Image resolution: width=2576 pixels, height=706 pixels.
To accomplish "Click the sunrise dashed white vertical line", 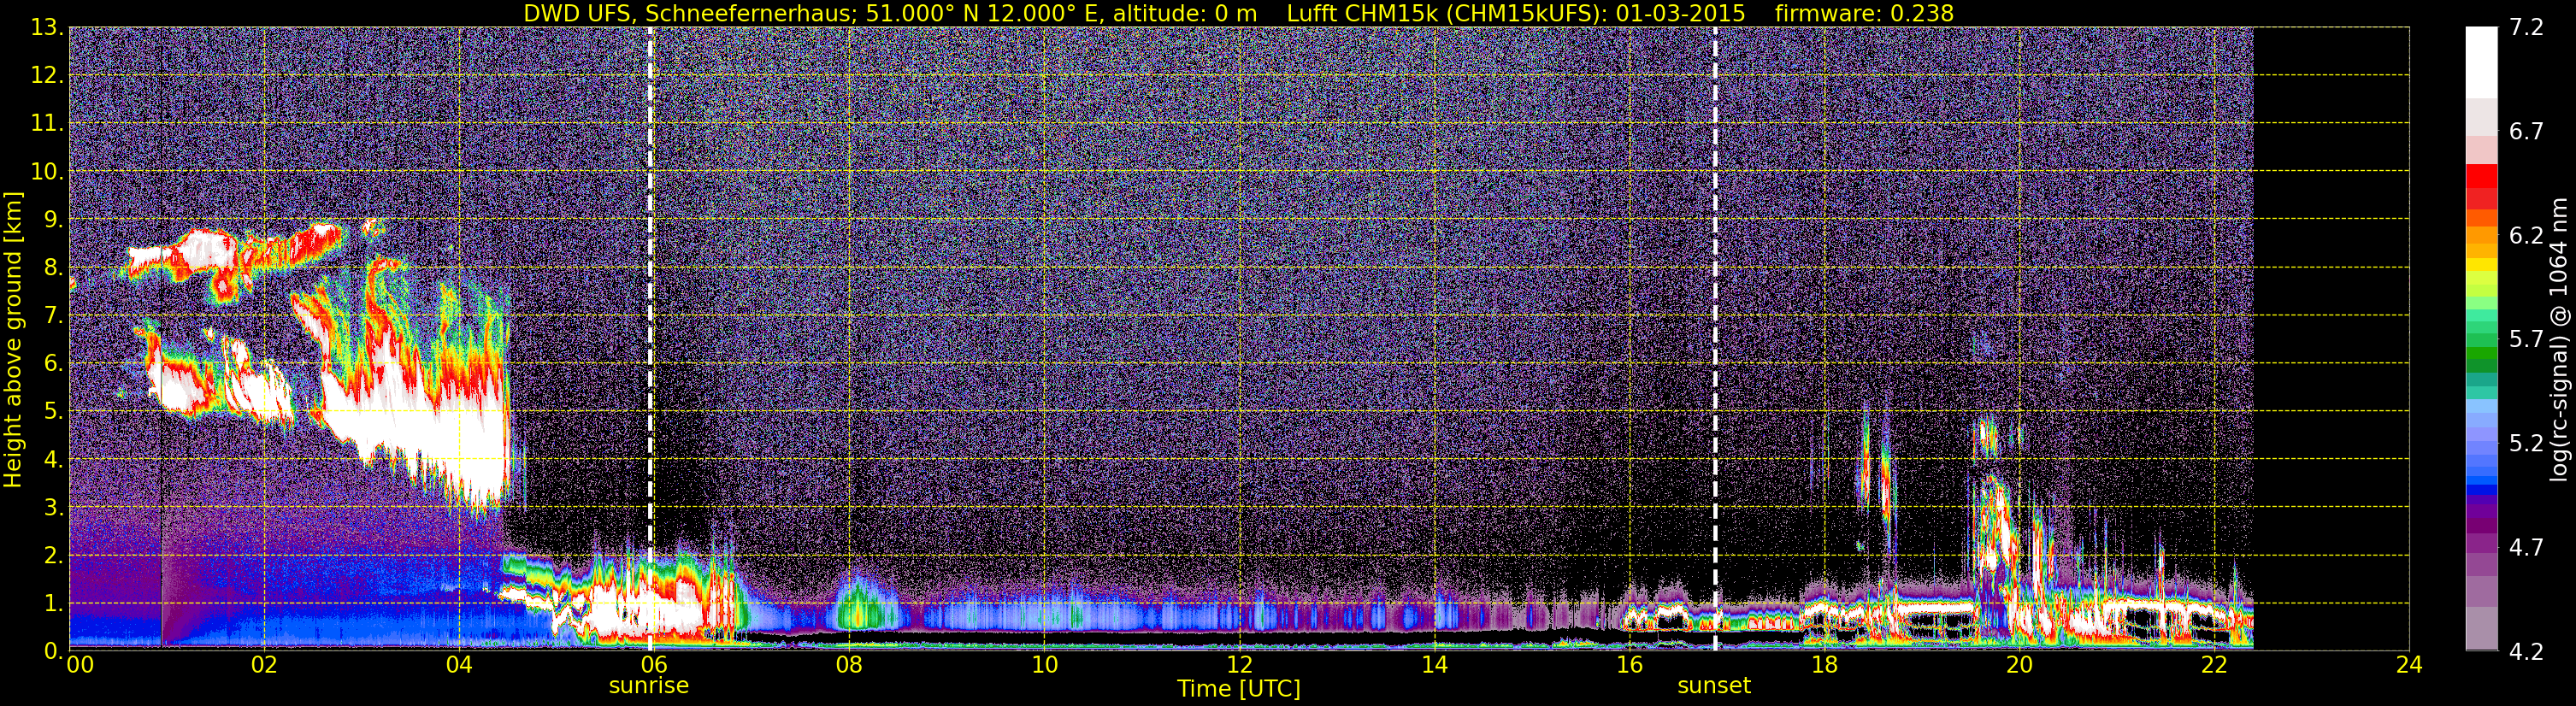I will [x=650, y=339].
